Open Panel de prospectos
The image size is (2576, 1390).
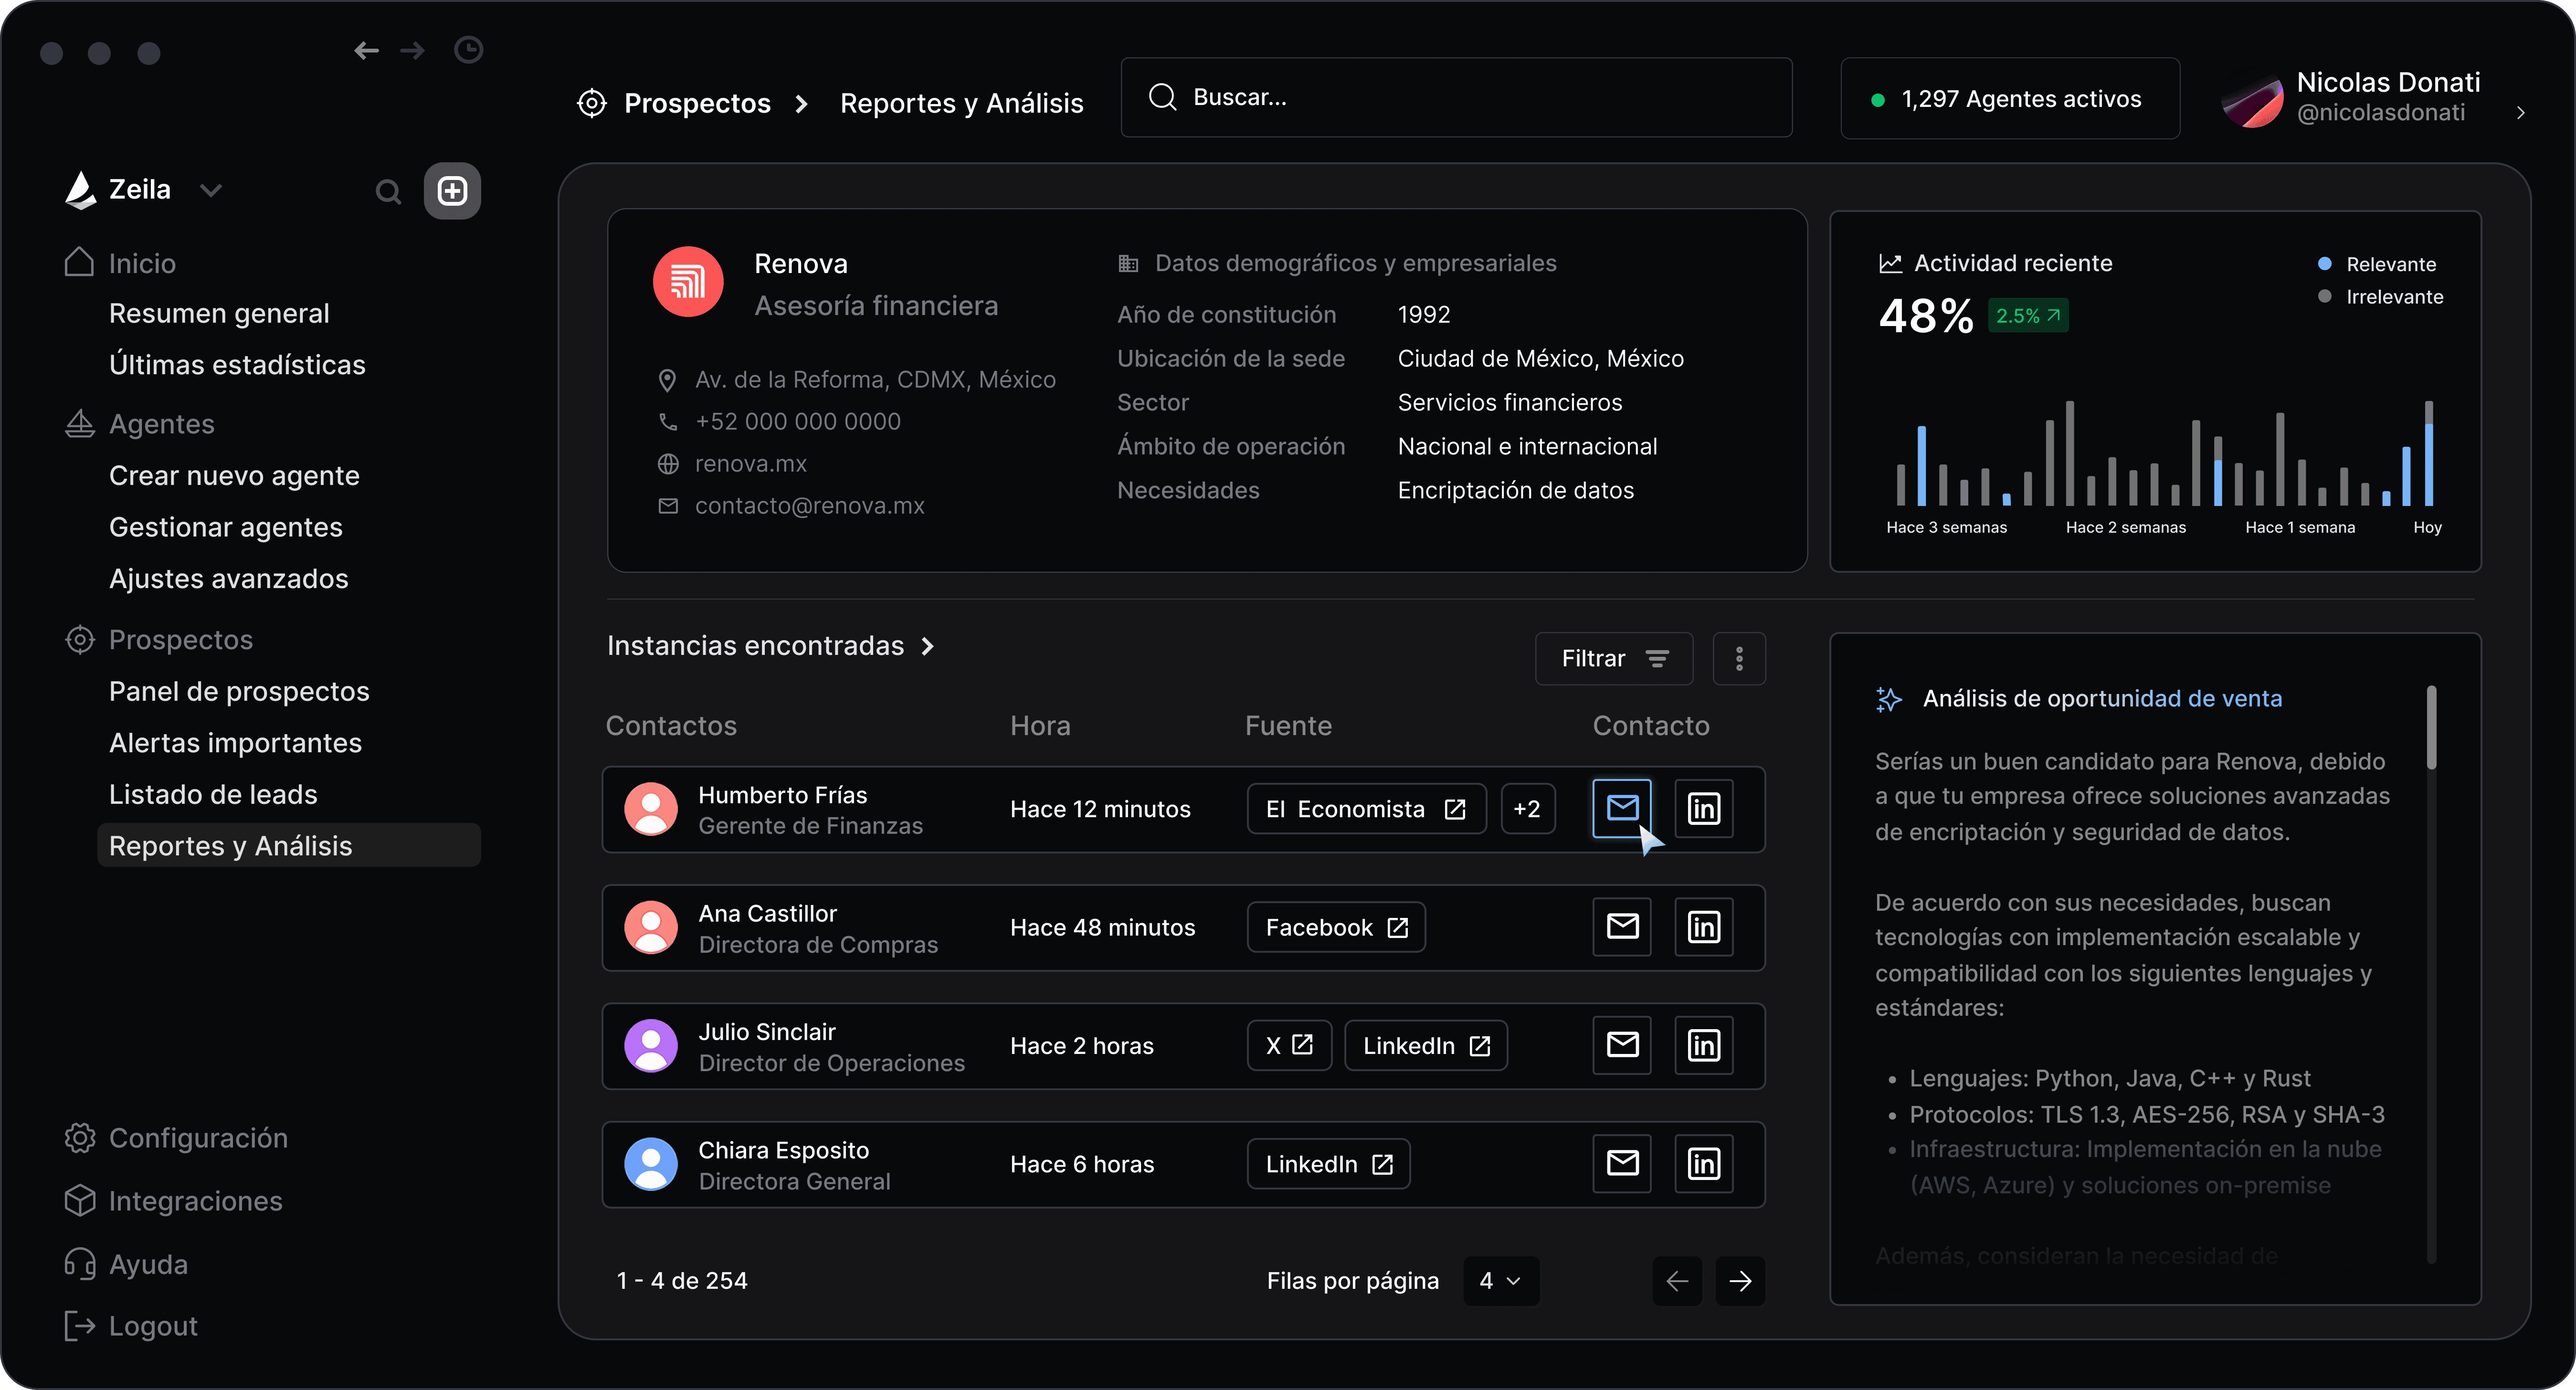239,692
